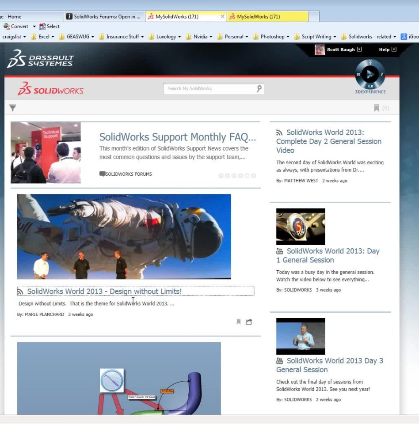Share the Design without Limits article
The image size is (419, 424).
point(249,322)
